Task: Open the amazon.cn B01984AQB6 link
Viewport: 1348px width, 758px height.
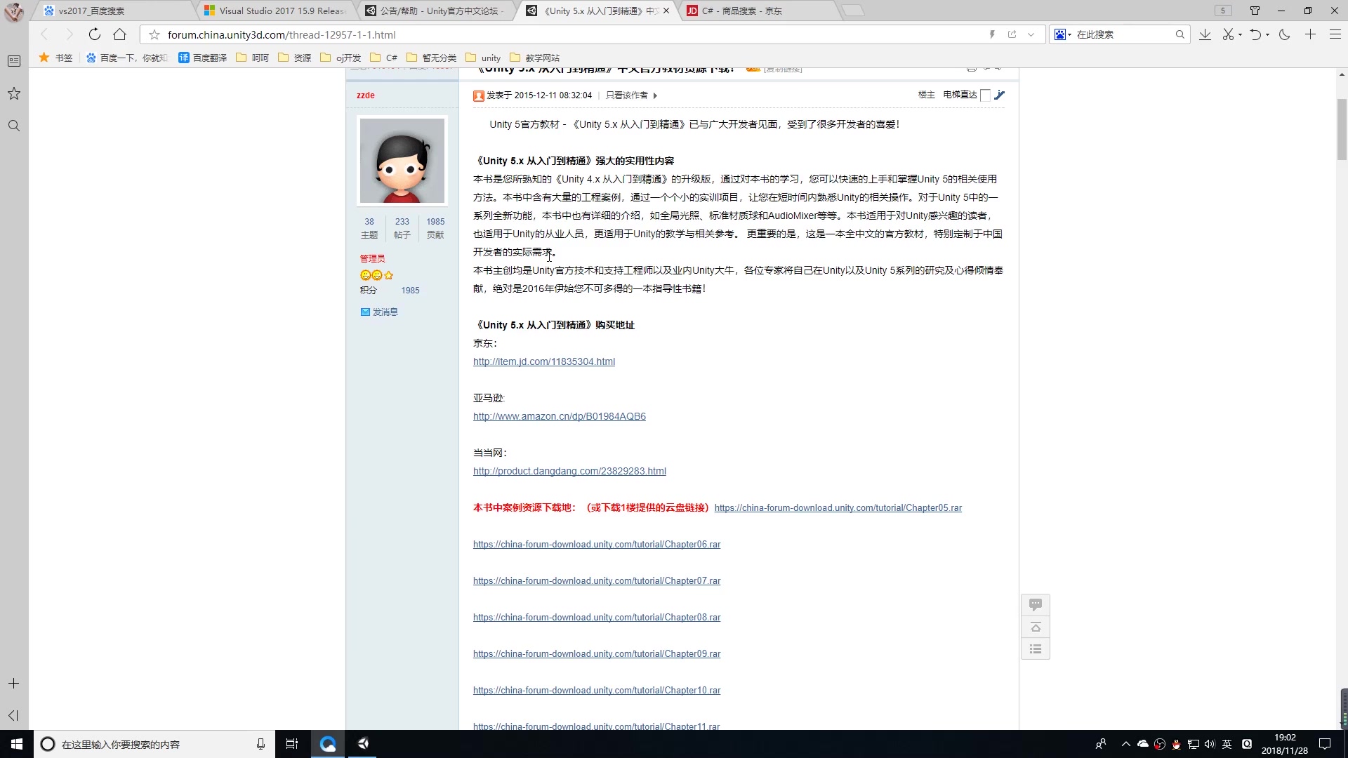Action: 560,416
